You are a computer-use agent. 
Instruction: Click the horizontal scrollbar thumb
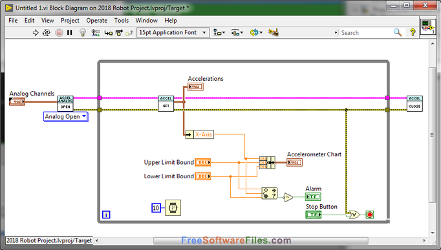(261, 241)
